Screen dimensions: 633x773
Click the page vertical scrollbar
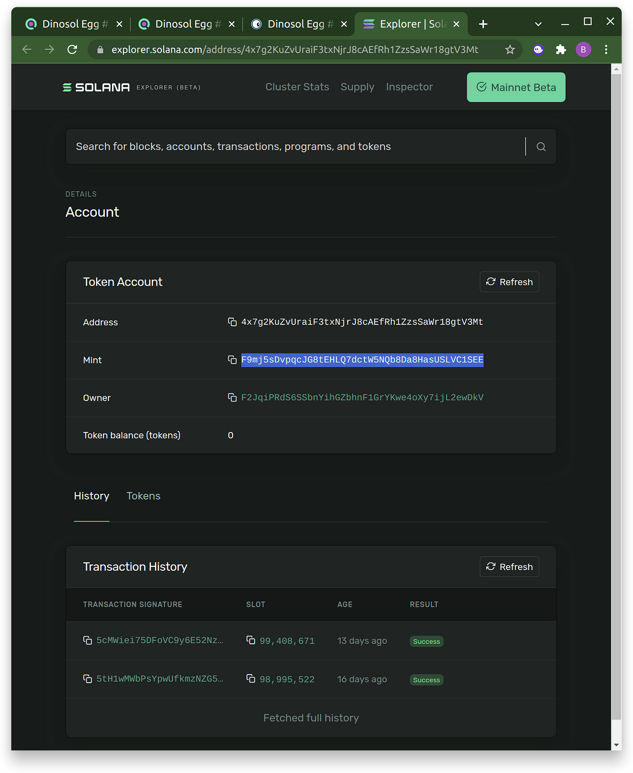pyautogui.click(x=616, y=398)
